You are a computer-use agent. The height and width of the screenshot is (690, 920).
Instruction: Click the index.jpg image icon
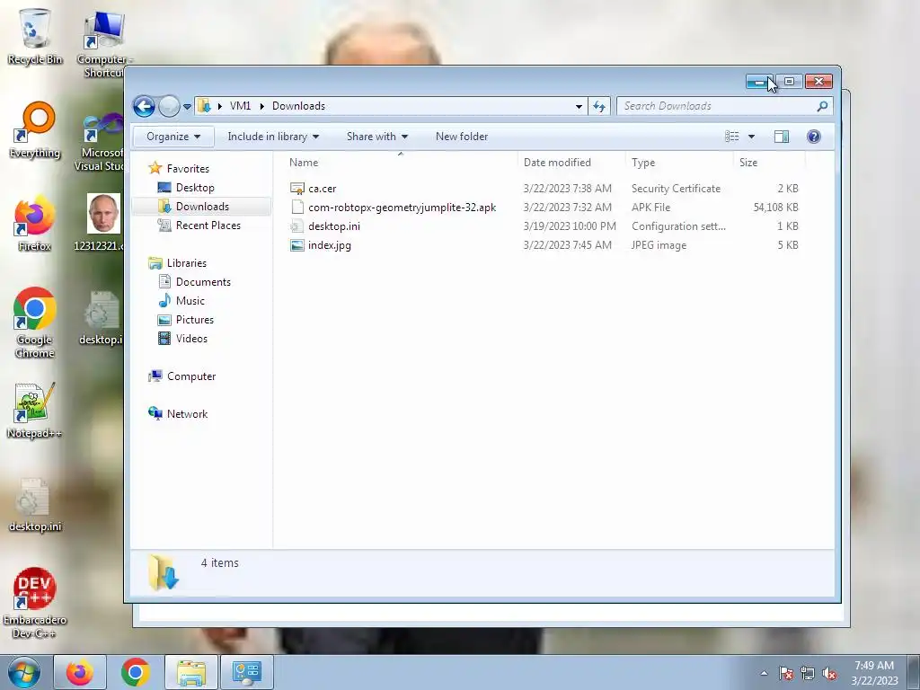pyautogui.click(x=297, y=245)
